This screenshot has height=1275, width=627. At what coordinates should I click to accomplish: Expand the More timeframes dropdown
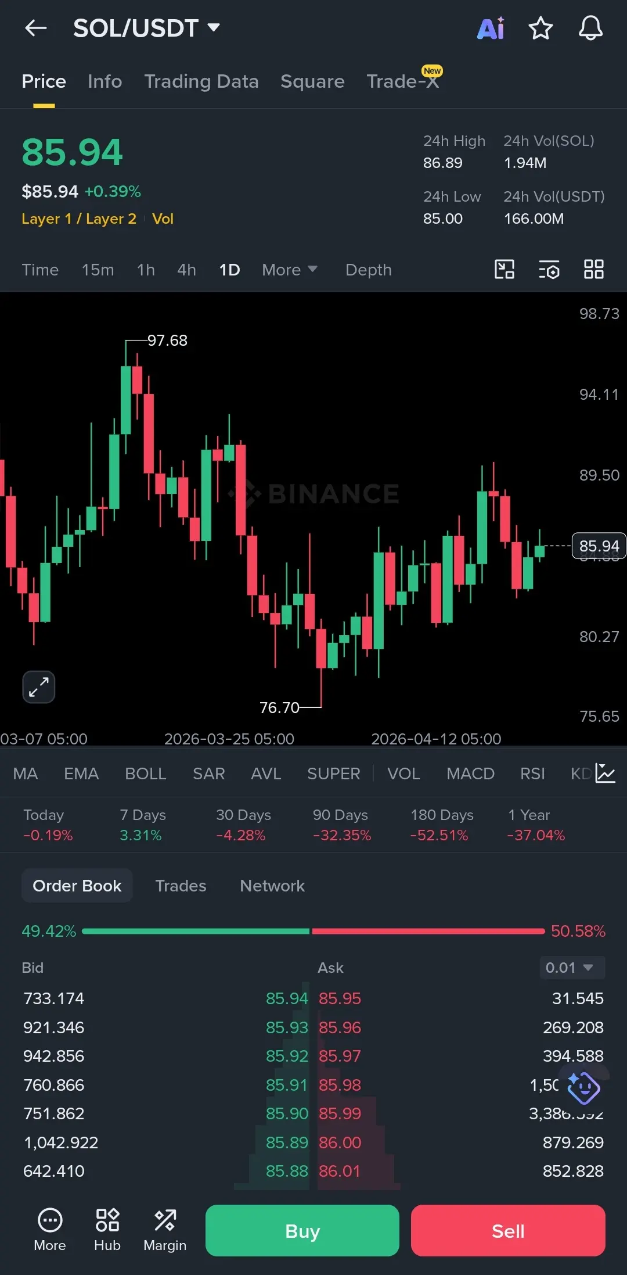click(x=290, y=270)
